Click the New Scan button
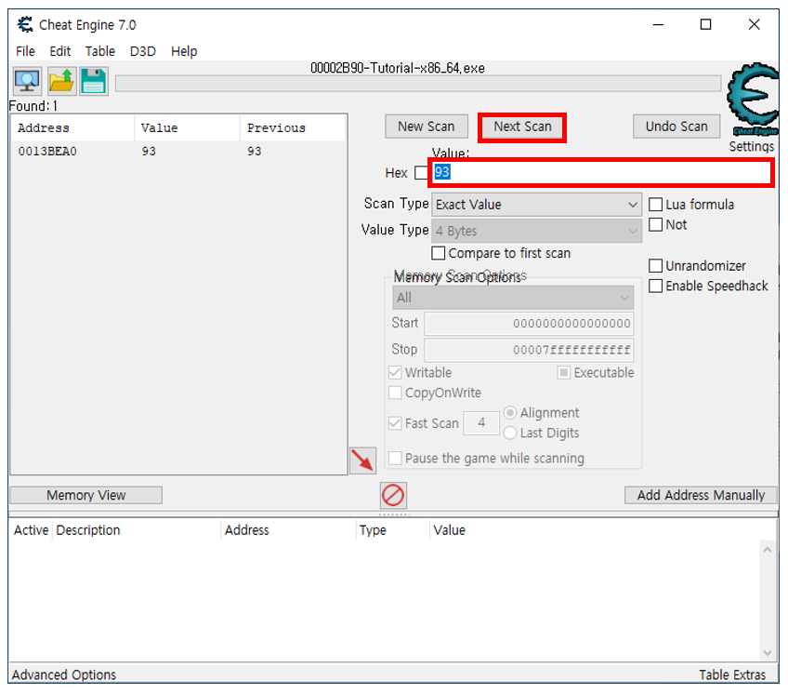 point(427,127)
